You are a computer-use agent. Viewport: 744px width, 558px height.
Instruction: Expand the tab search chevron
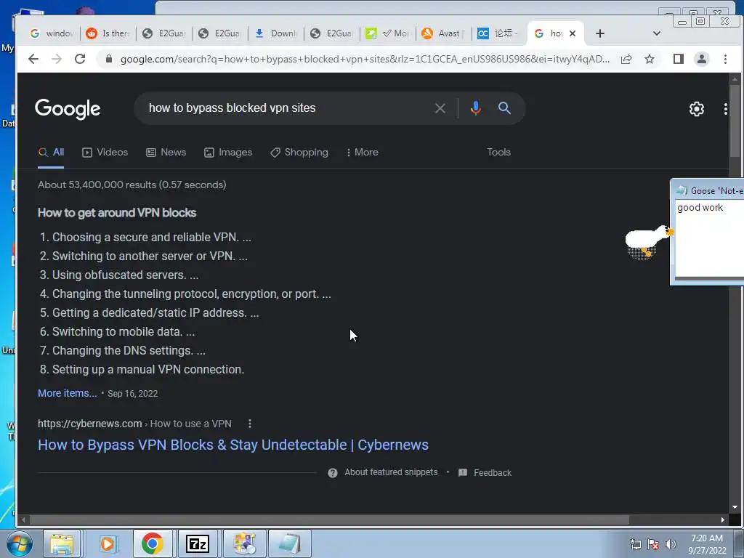[x=657, y=33]
